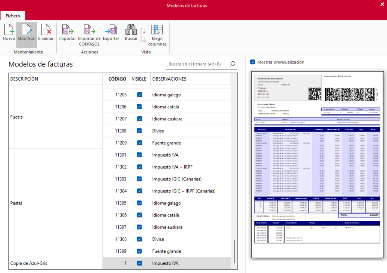Screen dimensions: 387x273
Task: Click code cell 11303
Action: point(116,179)
